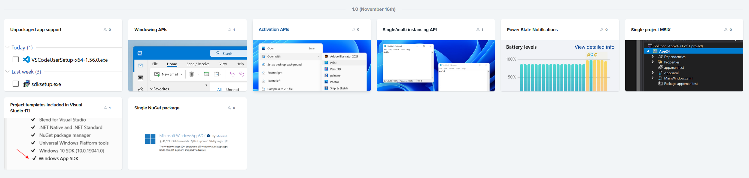Click the paint.net app icon

click(x=326, y=76)
